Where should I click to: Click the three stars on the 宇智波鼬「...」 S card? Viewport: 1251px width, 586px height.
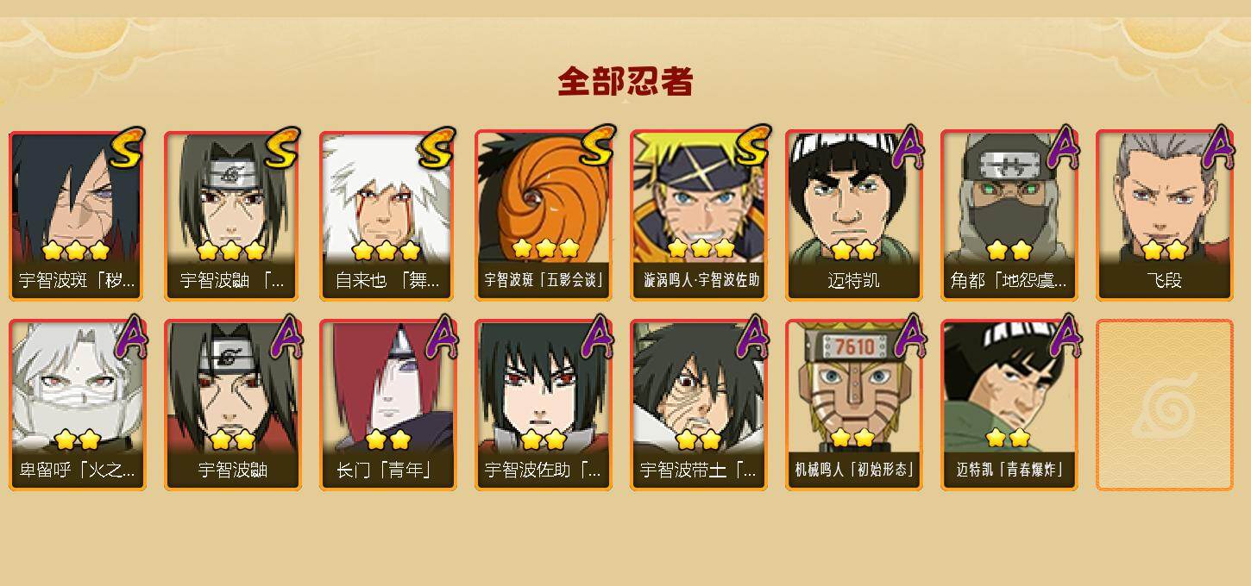pyautogui.click(x=230, y=251)
